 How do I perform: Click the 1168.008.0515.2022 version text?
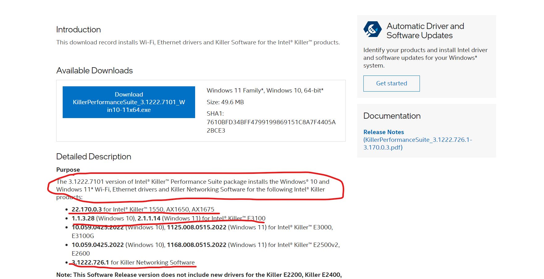pos(196,245)
